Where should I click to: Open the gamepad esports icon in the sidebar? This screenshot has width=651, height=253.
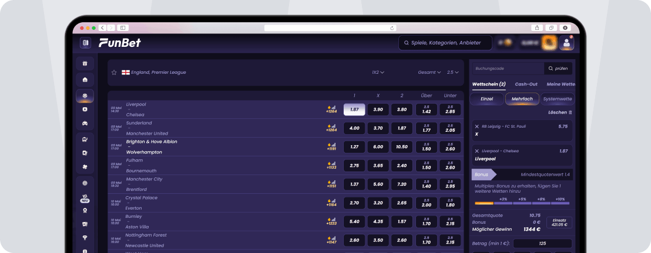tap(85, 124)
